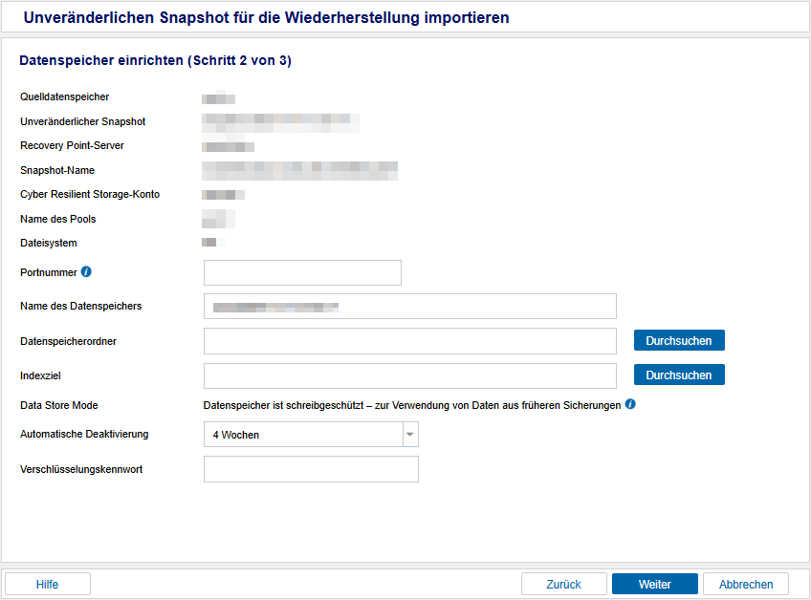
Task: Click the 'Datenspeicher einrichten (Schritt 2 von 3)' heading
Action: tap(155, 60)
